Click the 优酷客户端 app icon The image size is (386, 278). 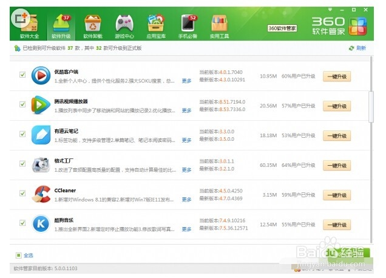pyautogui.click(x=41, y=75)
